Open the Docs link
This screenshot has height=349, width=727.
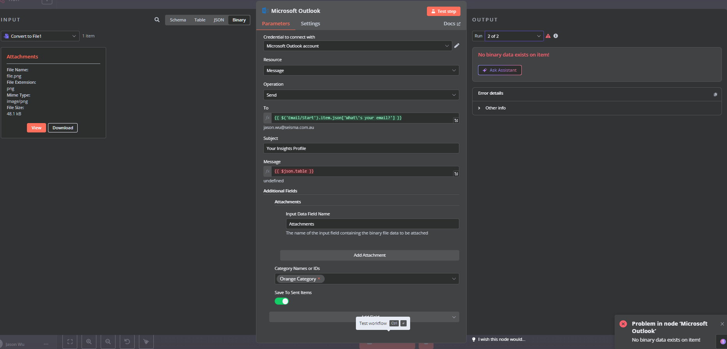[452, 24]
